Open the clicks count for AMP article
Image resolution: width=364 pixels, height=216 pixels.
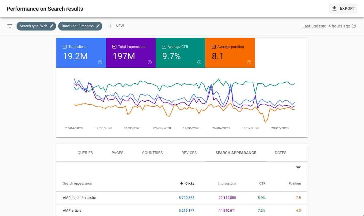[x=187, y=211]
